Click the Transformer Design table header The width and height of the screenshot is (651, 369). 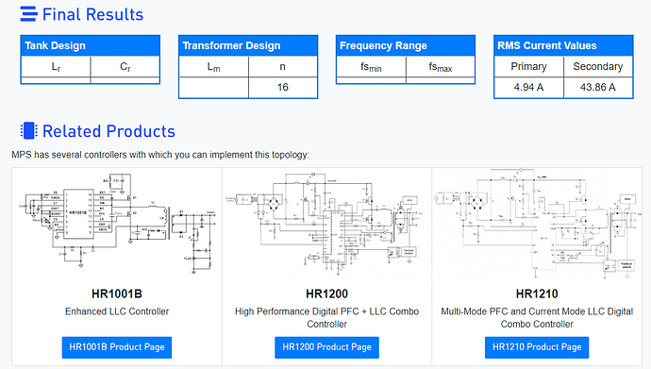[248, 45]
